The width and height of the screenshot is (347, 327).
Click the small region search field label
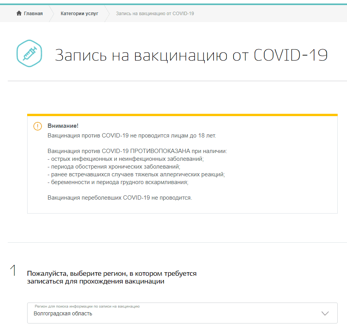click(x=87, y=306)
